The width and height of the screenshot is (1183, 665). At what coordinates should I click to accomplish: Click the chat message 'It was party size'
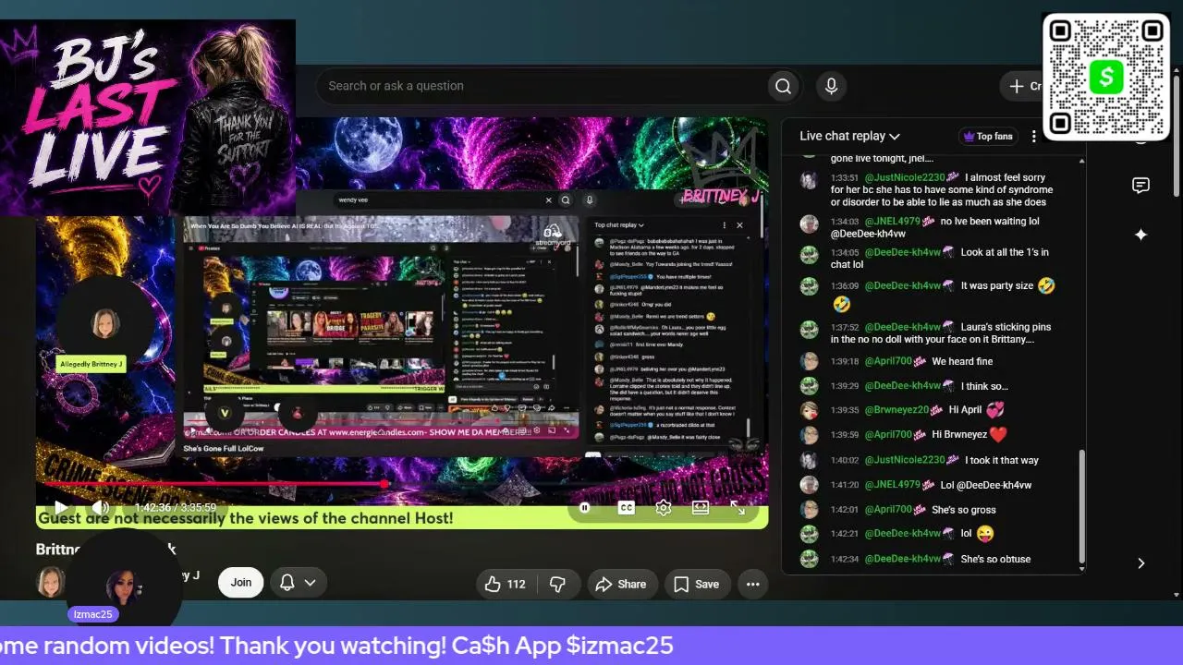click(997, 286)
